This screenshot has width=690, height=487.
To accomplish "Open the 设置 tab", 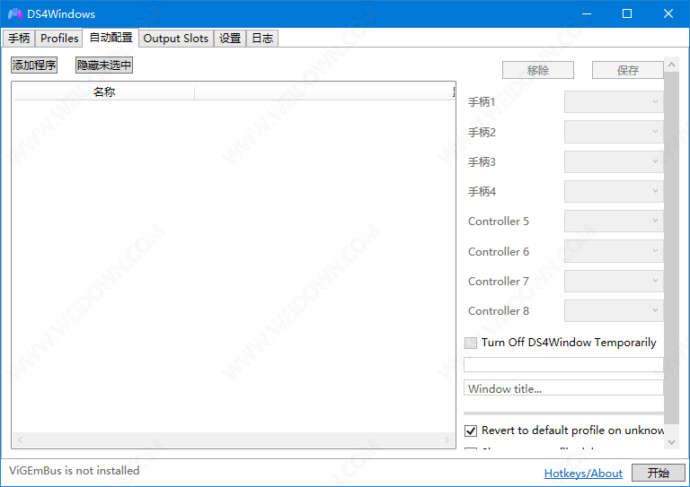I will tap(230, 39).
